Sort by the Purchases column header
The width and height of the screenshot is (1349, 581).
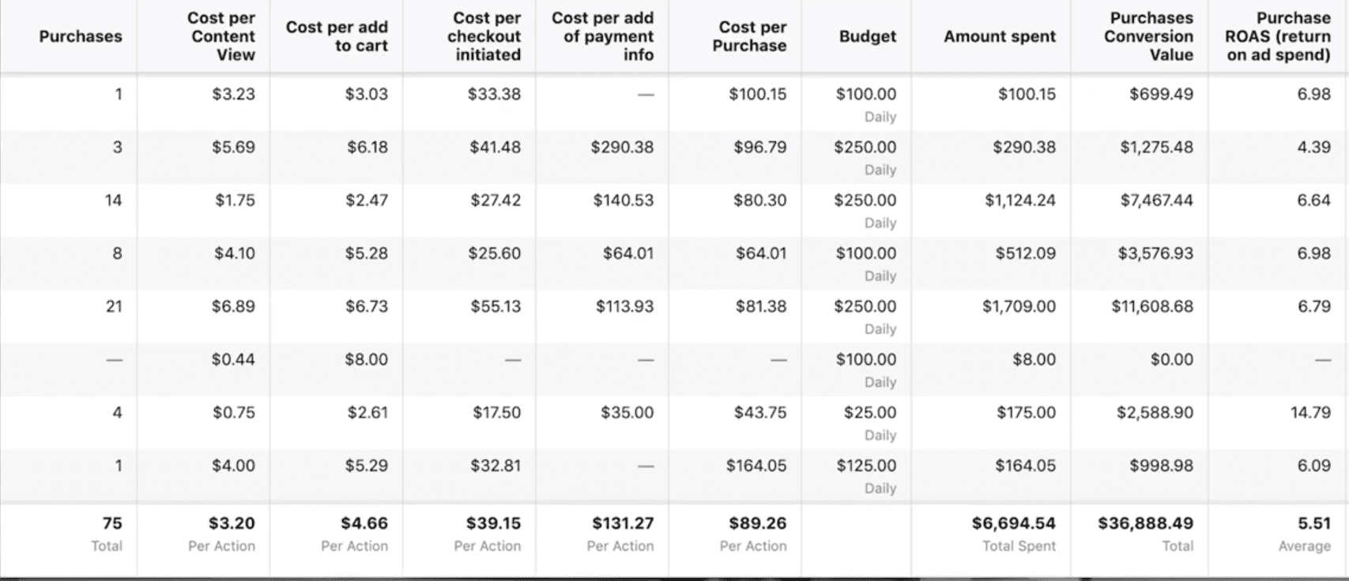[81, 36]
